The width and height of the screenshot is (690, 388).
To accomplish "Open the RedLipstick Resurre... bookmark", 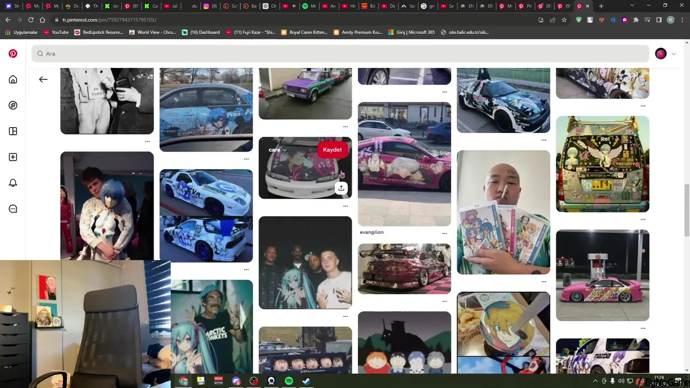I will (x=99, y=32).
